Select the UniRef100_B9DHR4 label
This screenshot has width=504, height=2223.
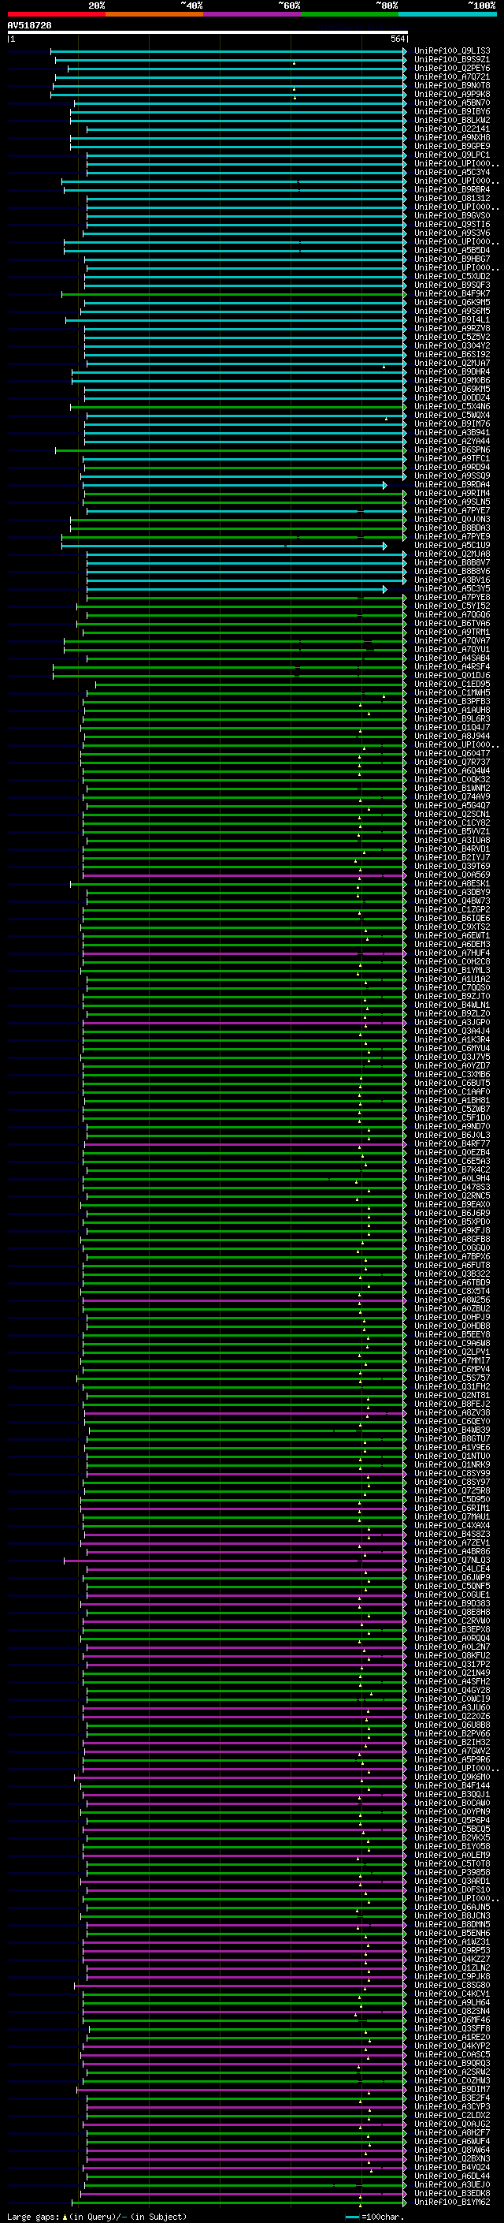click(x=452, y=372)
